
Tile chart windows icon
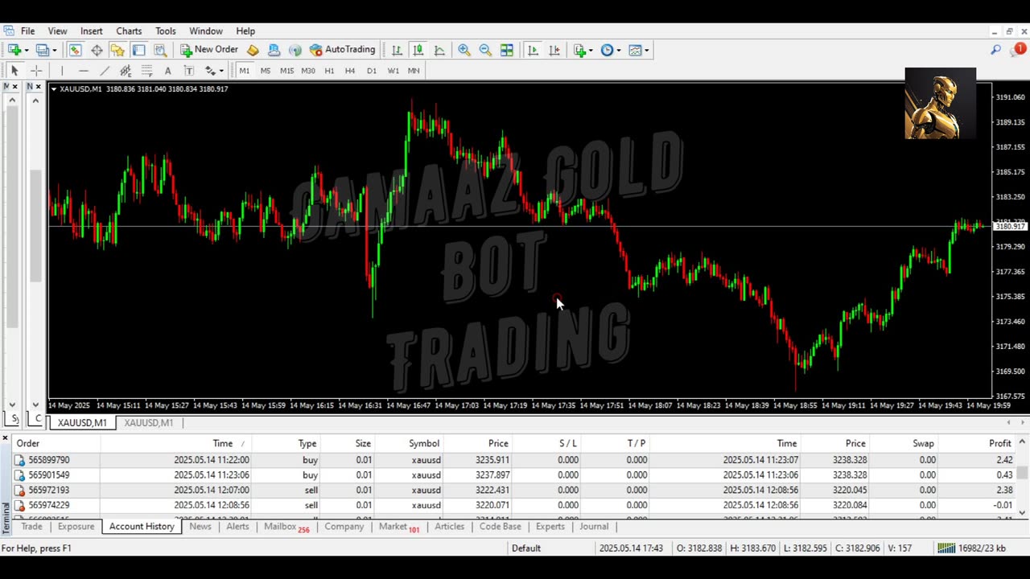coord(507,50)
